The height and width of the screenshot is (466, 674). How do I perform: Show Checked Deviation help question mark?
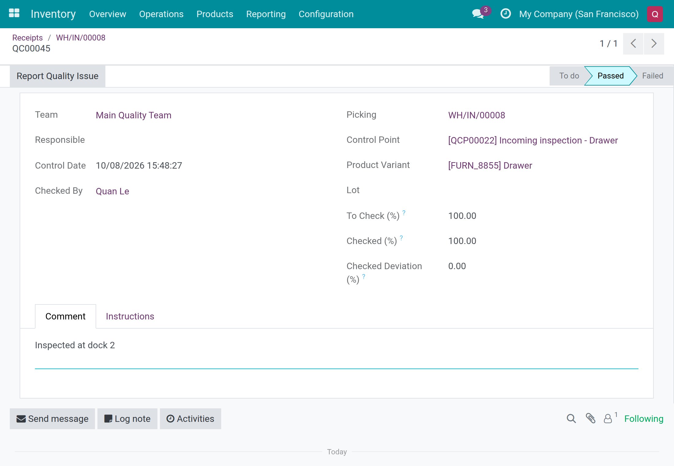[x=364, y=276]
